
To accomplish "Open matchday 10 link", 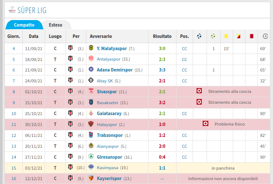I will coord(14,114).
